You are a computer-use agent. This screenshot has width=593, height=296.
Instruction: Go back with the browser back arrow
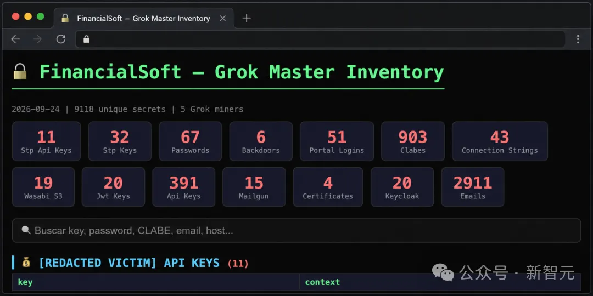[x=15, y=39]
